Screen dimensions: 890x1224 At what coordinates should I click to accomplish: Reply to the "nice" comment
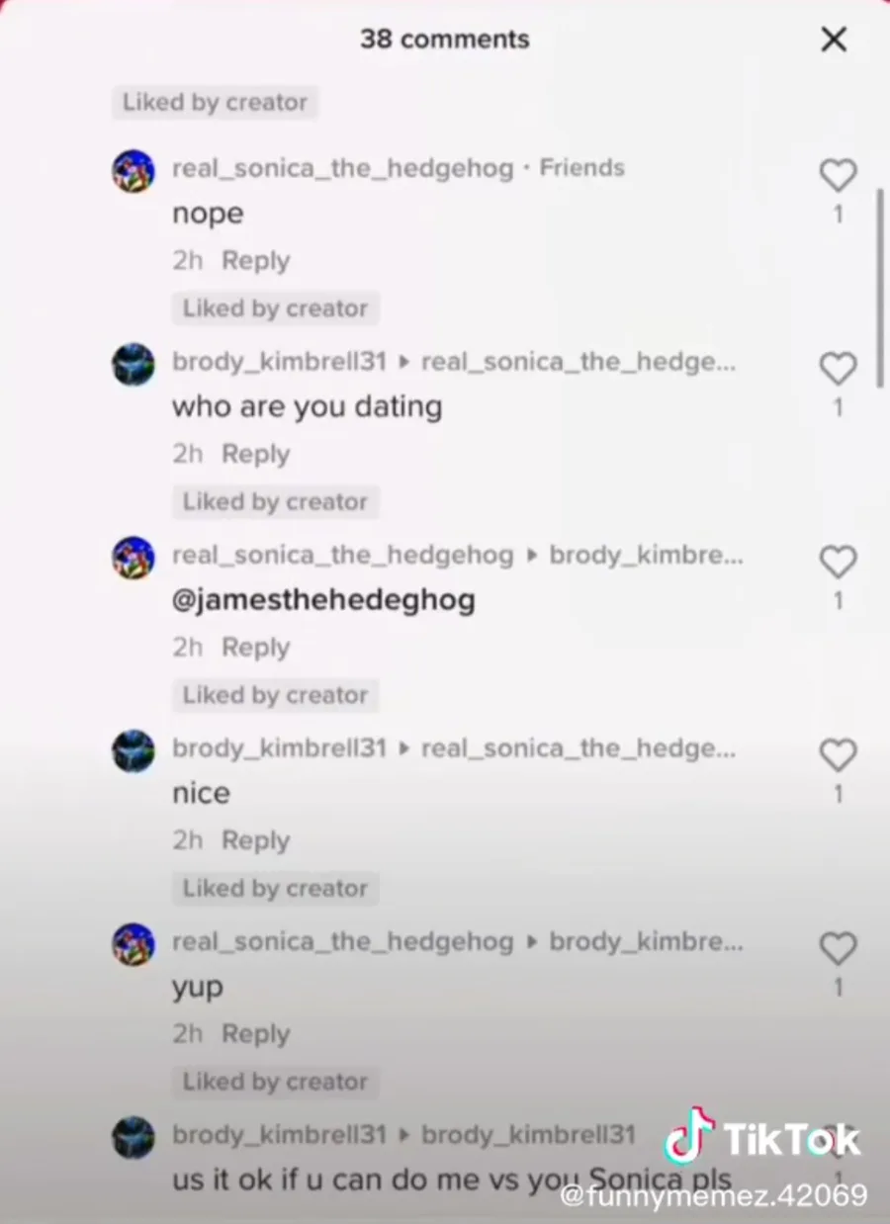pyautogui.click(x=255, y=840)
